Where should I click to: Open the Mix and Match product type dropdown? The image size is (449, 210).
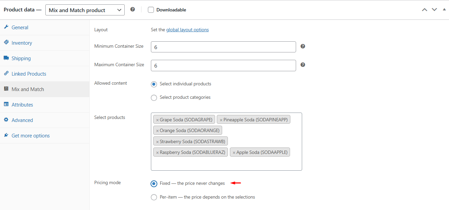(x=85, y=10)
